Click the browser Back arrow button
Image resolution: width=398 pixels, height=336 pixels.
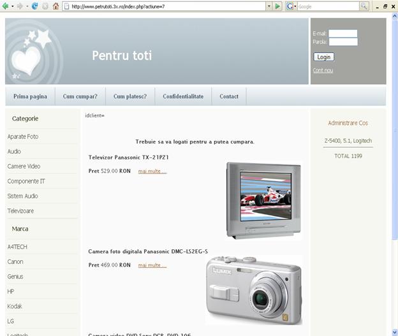tap(5, 6)
